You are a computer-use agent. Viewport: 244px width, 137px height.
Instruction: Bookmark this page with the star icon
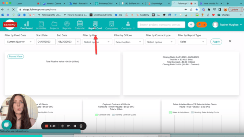(x=197, y=10)
